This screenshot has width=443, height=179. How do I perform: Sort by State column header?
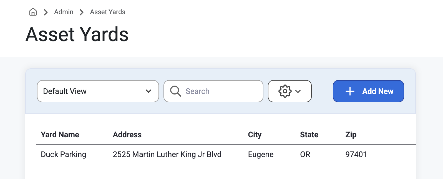[x=309, y=135]
